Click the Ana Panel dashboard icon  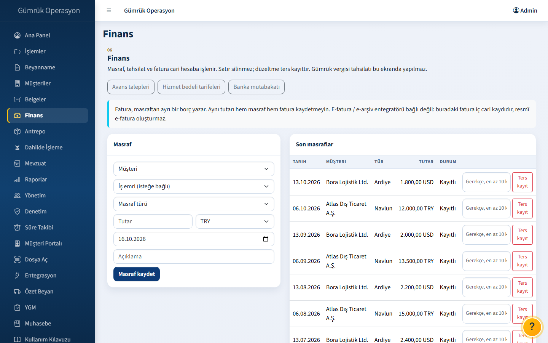click(x=17, y=35)
